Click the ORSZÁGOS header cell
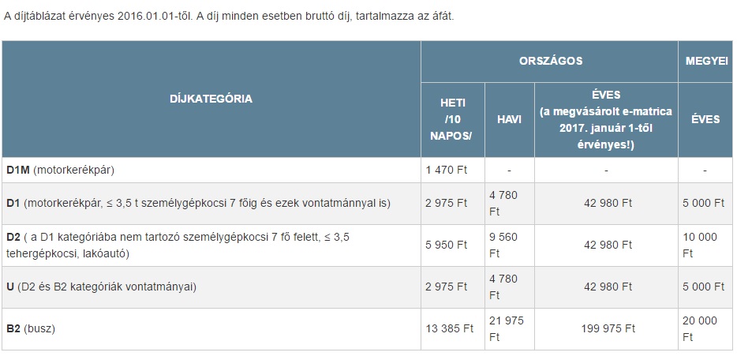This screenshot has height=356, width=737. [550, 61]
